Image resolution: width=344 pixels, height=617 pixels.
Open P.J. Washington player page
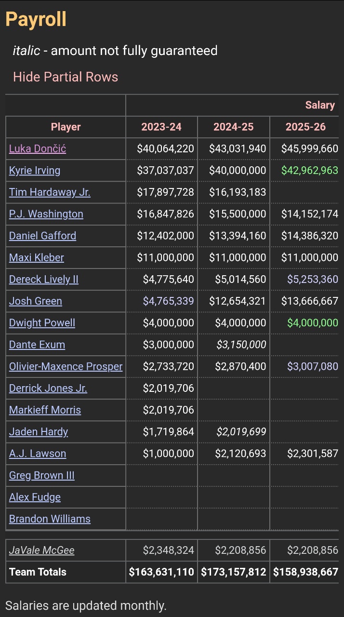tap(46, 214)
